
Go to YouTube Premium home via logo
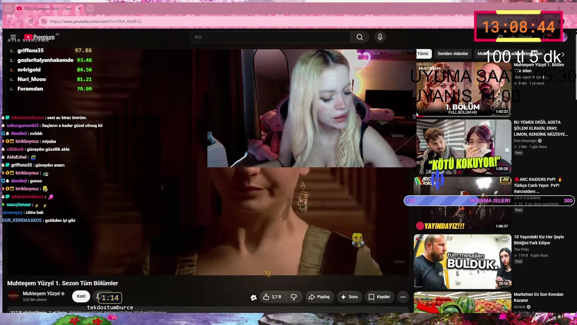point(39,37)
